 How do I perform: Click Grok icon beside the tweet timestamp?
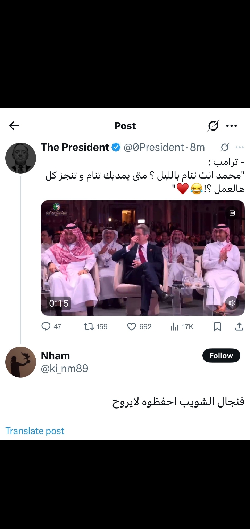(225, 148)
